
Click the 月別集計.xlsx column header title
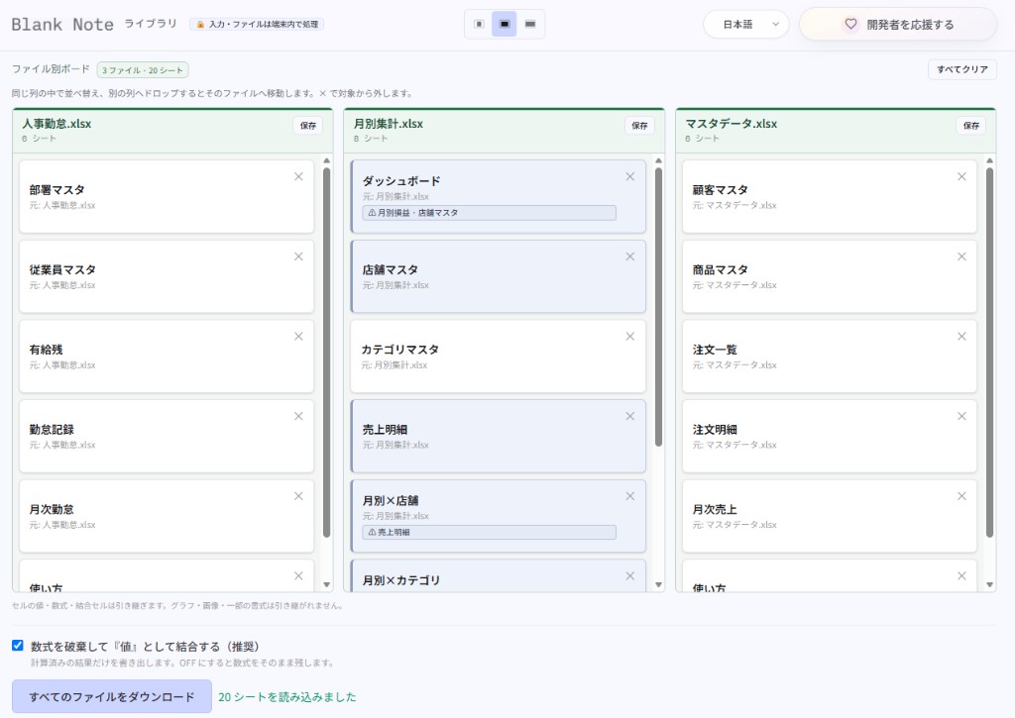pyautogui.click(x=389, y=124)
